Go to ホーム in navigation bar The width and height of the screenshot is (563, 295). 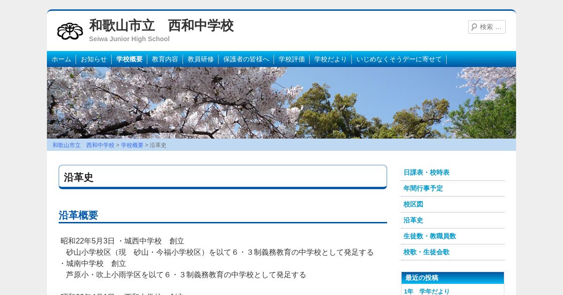coord(61,59)
